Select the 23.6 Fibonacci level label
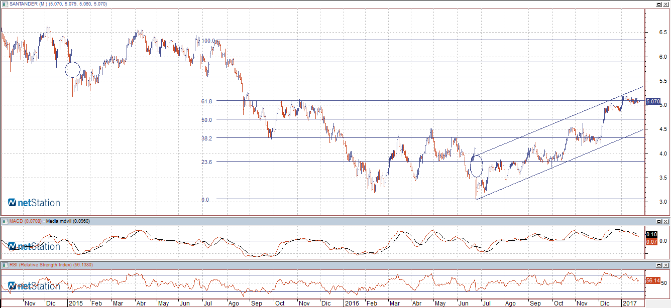 point(207,162)
